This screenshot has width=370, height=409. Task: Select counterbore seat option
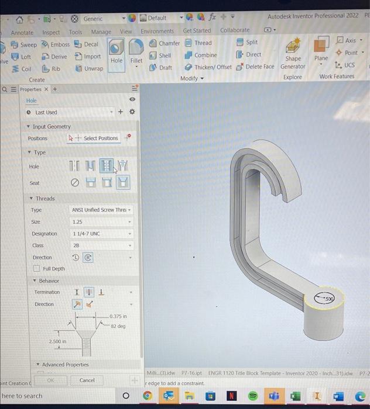(91, 182)
